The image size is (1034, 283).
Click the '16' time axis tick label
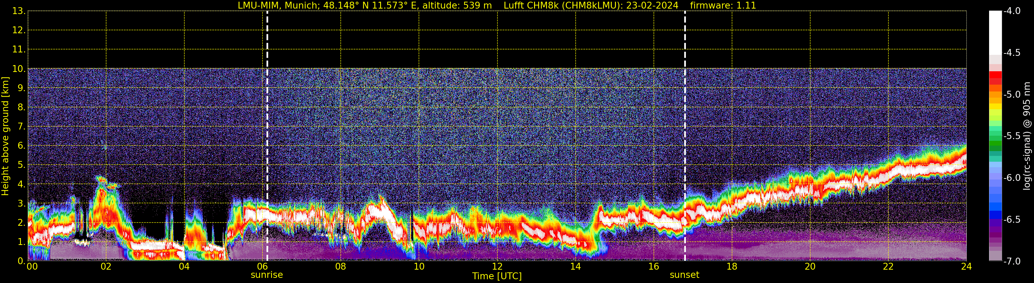654,267
